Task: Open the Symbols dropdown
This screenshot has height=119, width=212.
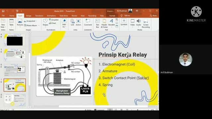Action: click(124, 23)
